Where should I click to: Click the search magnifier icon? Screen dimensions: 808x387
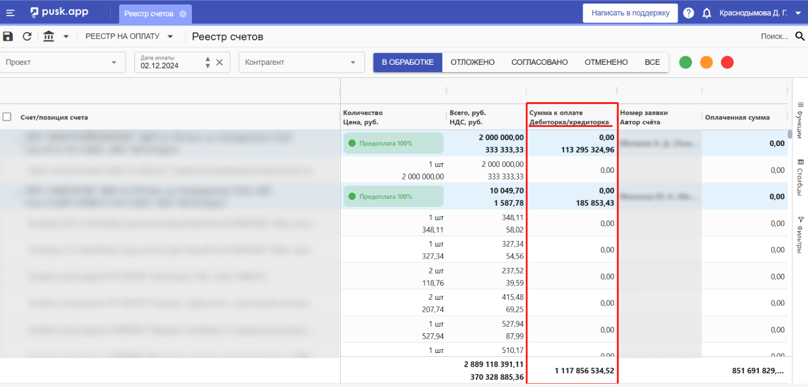(x=799, y=37)
